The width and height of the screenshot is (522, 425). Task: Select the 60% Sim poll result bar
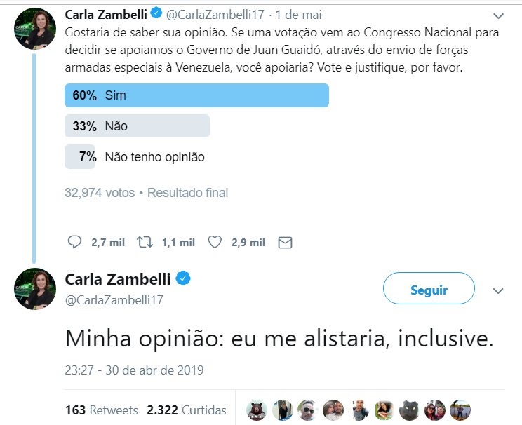196,95
